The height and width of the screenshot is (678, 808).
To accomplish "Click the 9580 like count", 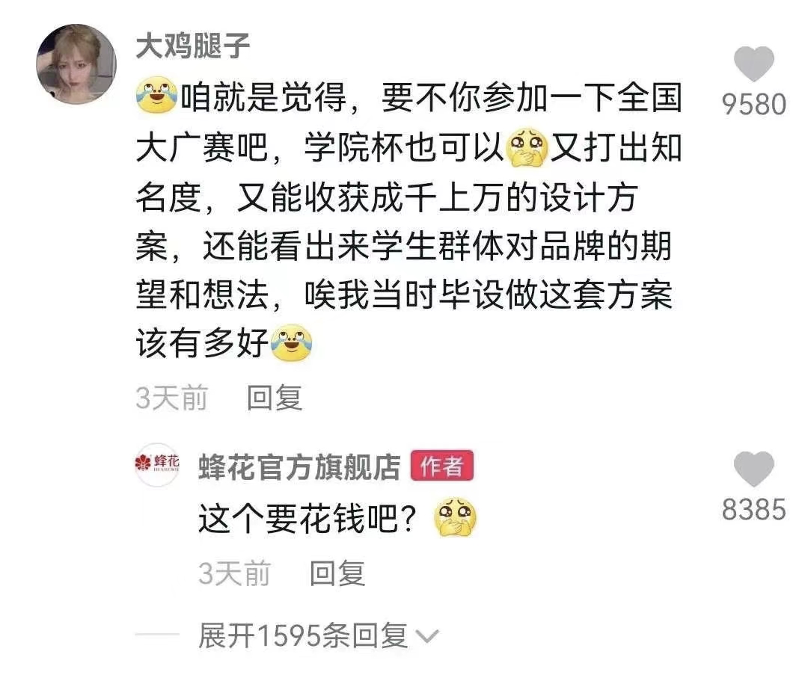I will point(754,105).
